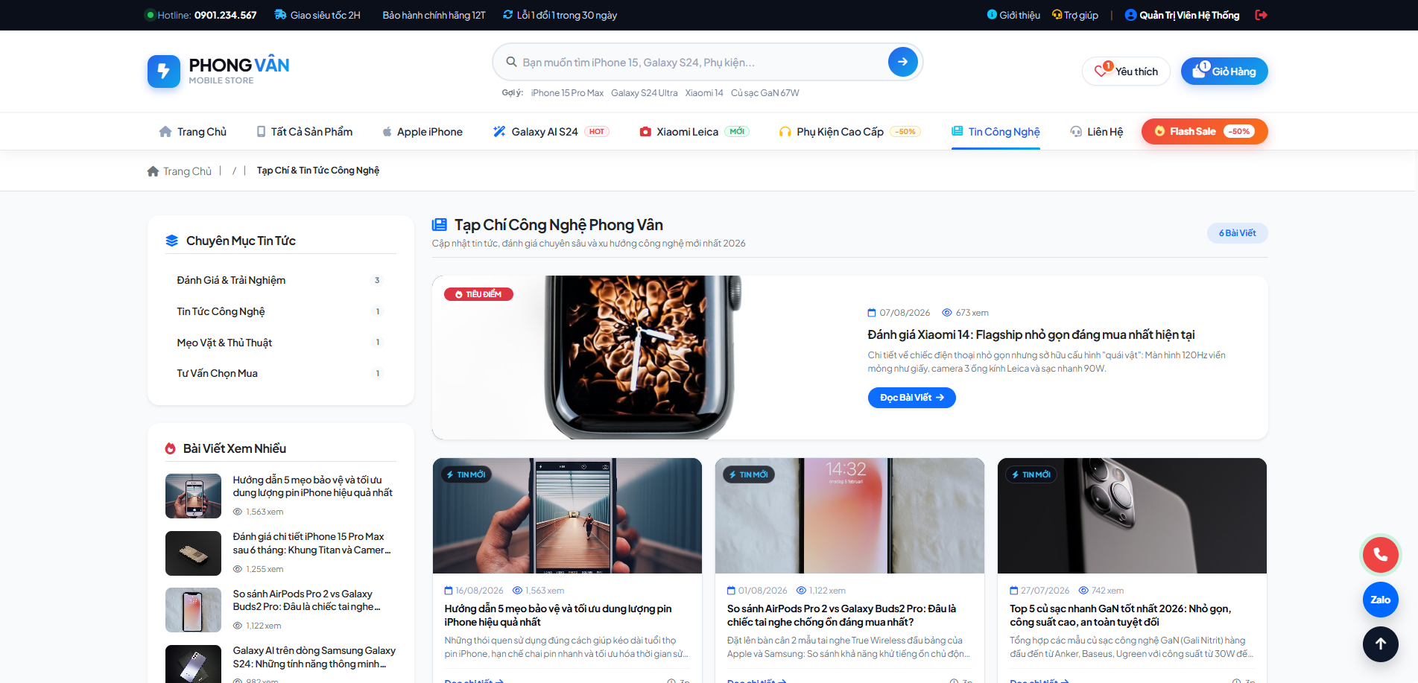Click the magic wand icon beside Galaxy AI S24
The height and width of the screenshot is (683, 1418).
[499, 131]
